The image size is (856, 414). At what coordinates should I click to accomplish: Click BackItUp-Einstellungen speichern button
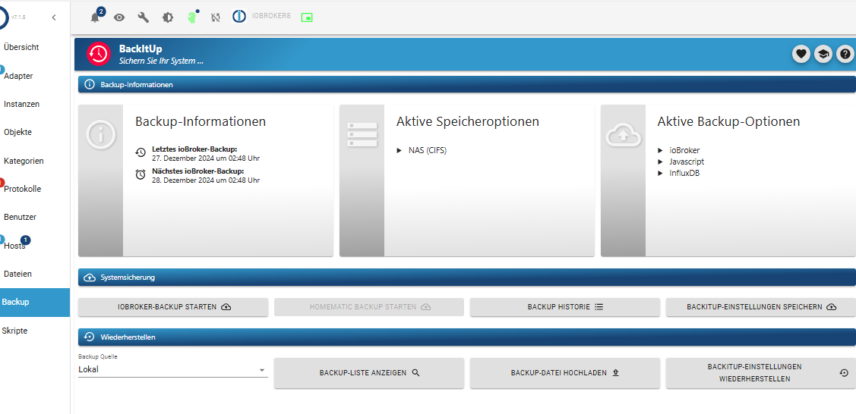pos(761,307)
